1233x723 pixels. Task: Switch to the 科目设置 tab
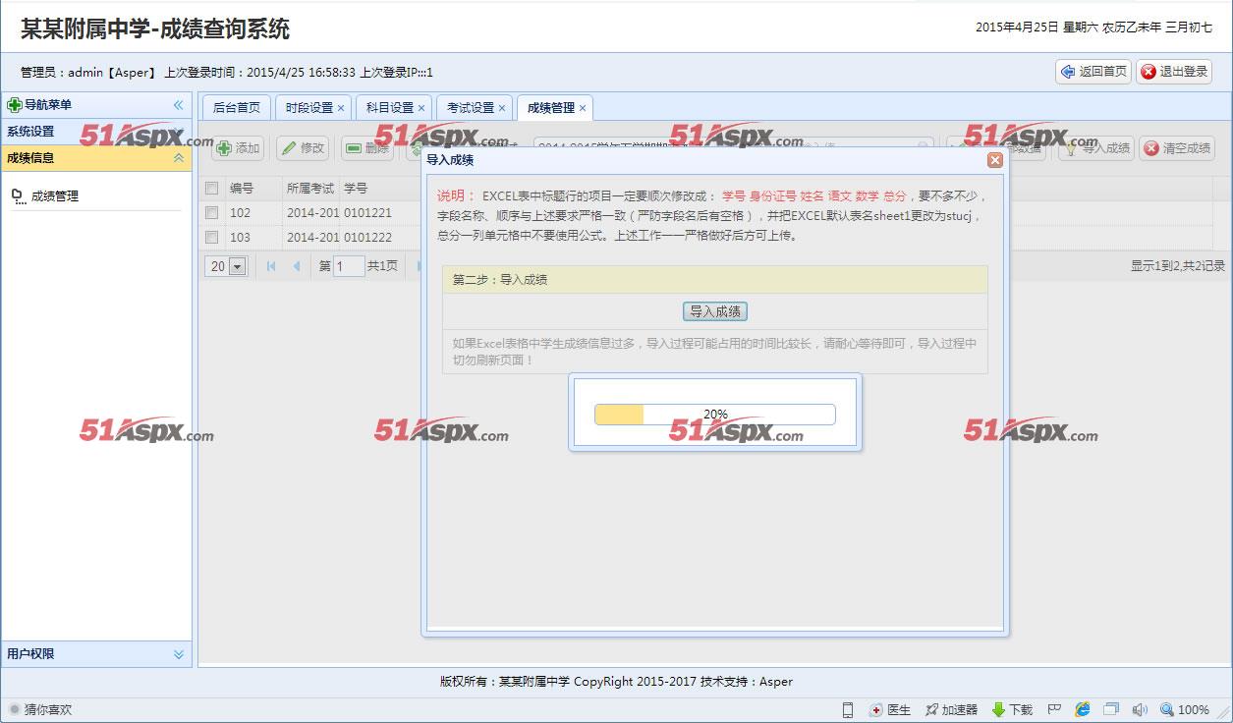(x=390, y=108)
